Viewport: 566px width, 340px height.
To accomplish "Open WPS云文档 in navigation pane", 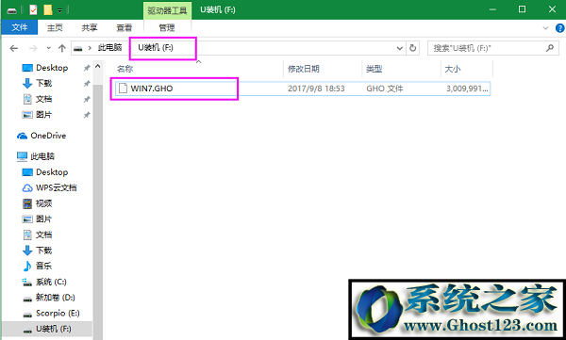I will pos(56,187).
